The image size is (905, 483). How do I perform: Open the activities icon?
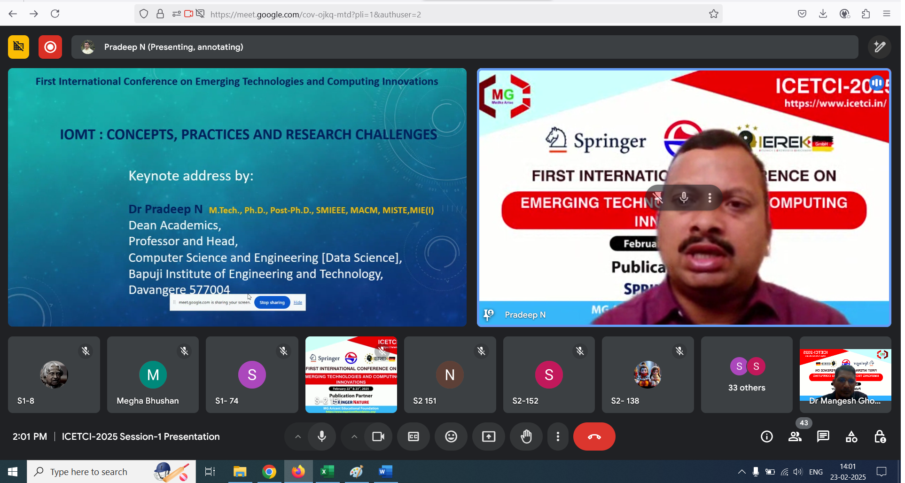(851, 437)
